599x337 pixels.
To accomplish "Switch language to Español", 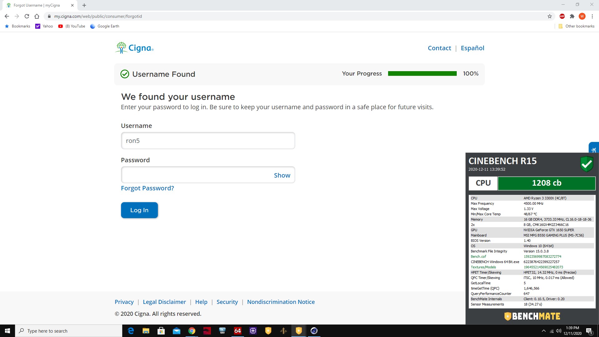I will coord(472,48).
